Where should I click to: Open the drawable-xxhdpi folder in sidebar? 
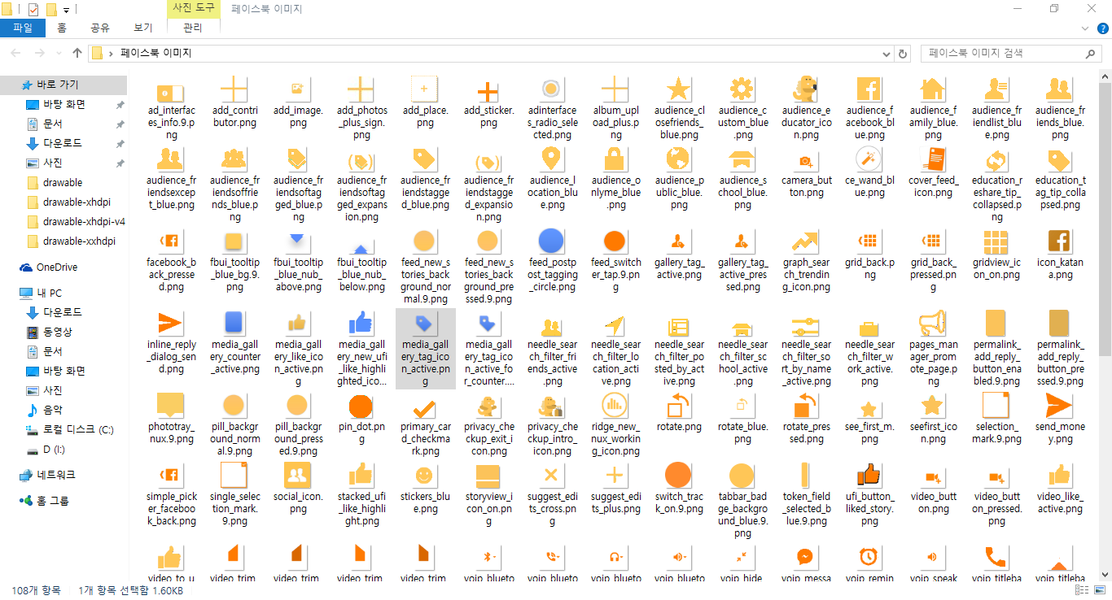(79, 241)
